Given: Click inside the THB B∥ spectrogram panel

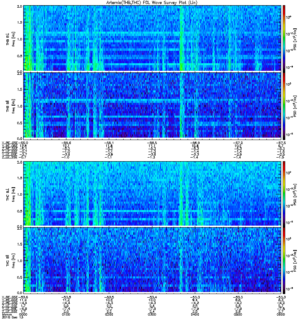Looking at the screenshot, I should 152,105.
